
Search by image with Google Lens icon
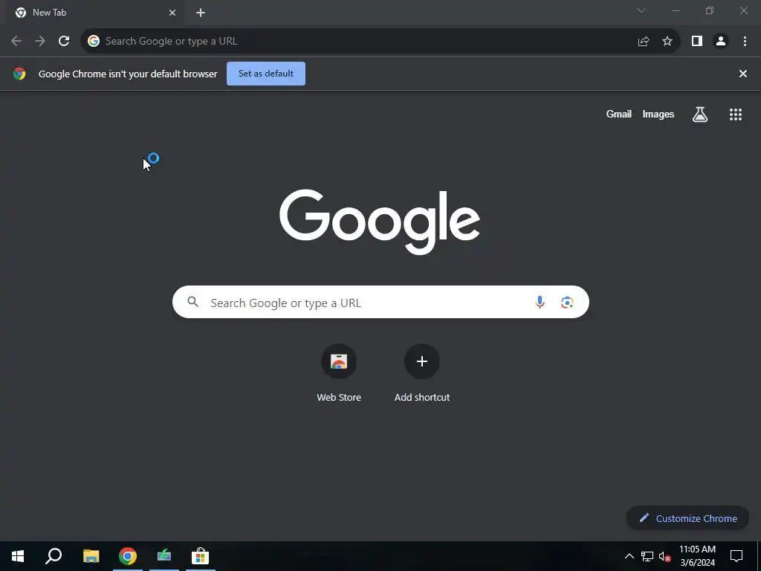567,302
